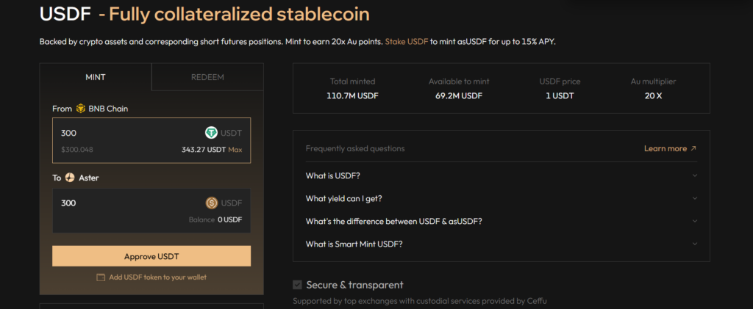753x309 pixels.
Task: Click the USDT Tether token icon
Action: click(x=211, y=133)
